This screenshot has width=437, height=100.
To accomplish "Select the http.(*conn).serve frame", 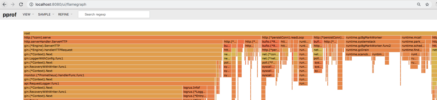I will click(x=142, y=37).
